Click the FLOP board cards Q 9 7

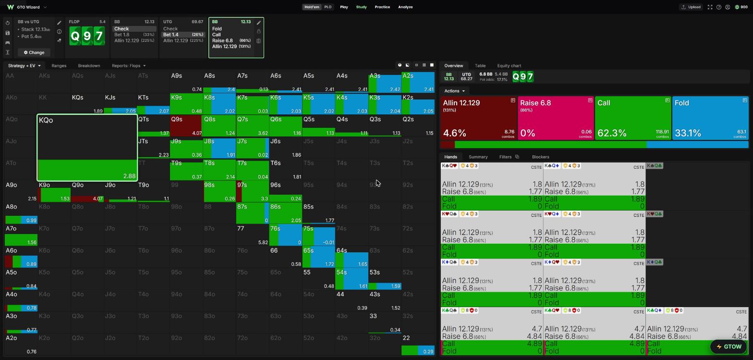coord(87,36)
